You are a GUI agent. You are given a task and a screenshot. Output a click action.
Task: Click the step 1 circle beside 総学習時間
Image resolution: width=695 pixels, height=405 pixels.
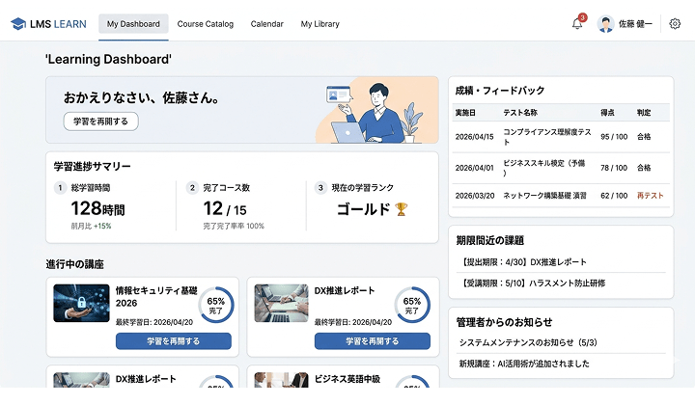coord(60,188)
